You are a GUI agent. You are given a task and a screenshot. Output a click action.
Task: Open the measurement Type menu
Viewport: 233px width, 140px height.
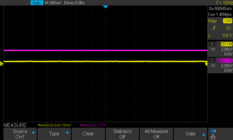pos(54,134)
